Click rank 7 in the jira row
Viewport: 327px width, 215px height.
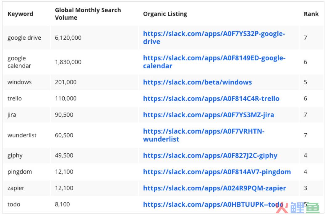pyautogui.click(x=305, y=115)
